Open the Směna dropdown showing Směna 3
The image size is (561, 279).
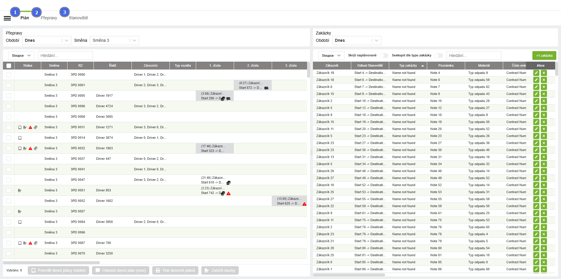(115, 40)
